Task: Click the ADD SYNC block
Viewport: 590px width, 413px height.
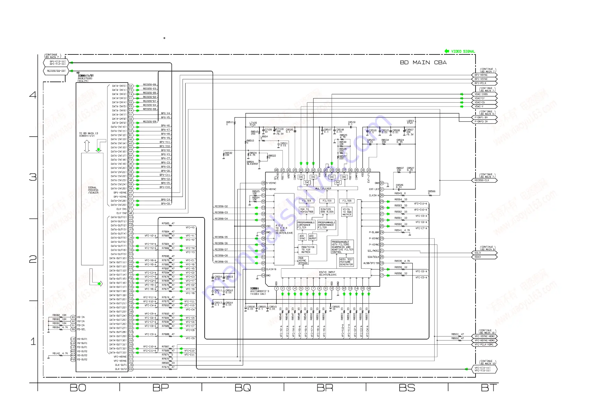Action: click(x=302, y=237)
